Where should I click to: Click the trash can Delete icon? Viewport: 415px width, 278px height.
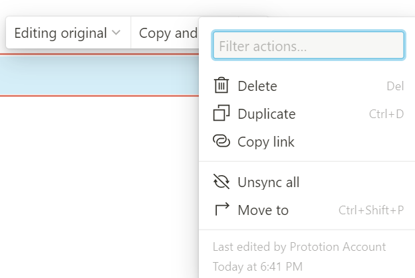click(x=221, y=86)
